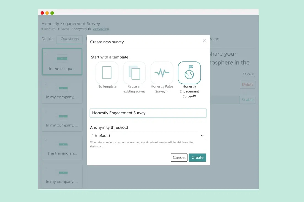Select the Honestly Engagement Survey template
This screenshot has width=304, height=202.
click(189, 73)
